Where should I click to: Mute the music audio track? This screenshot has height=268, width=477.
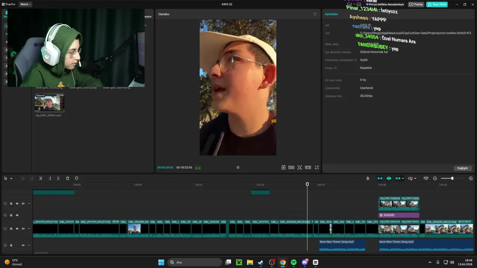(23, 245)
